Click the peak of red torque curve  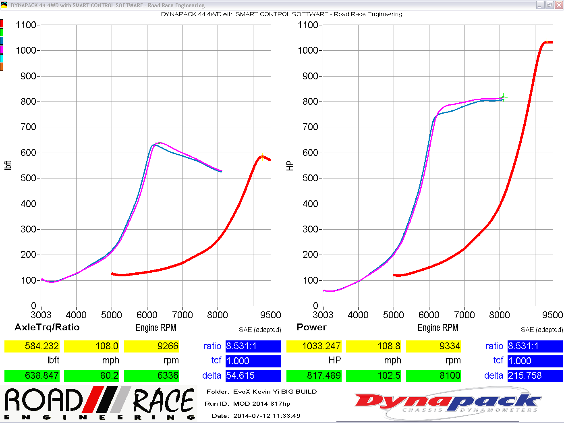[x=262, y=157]
